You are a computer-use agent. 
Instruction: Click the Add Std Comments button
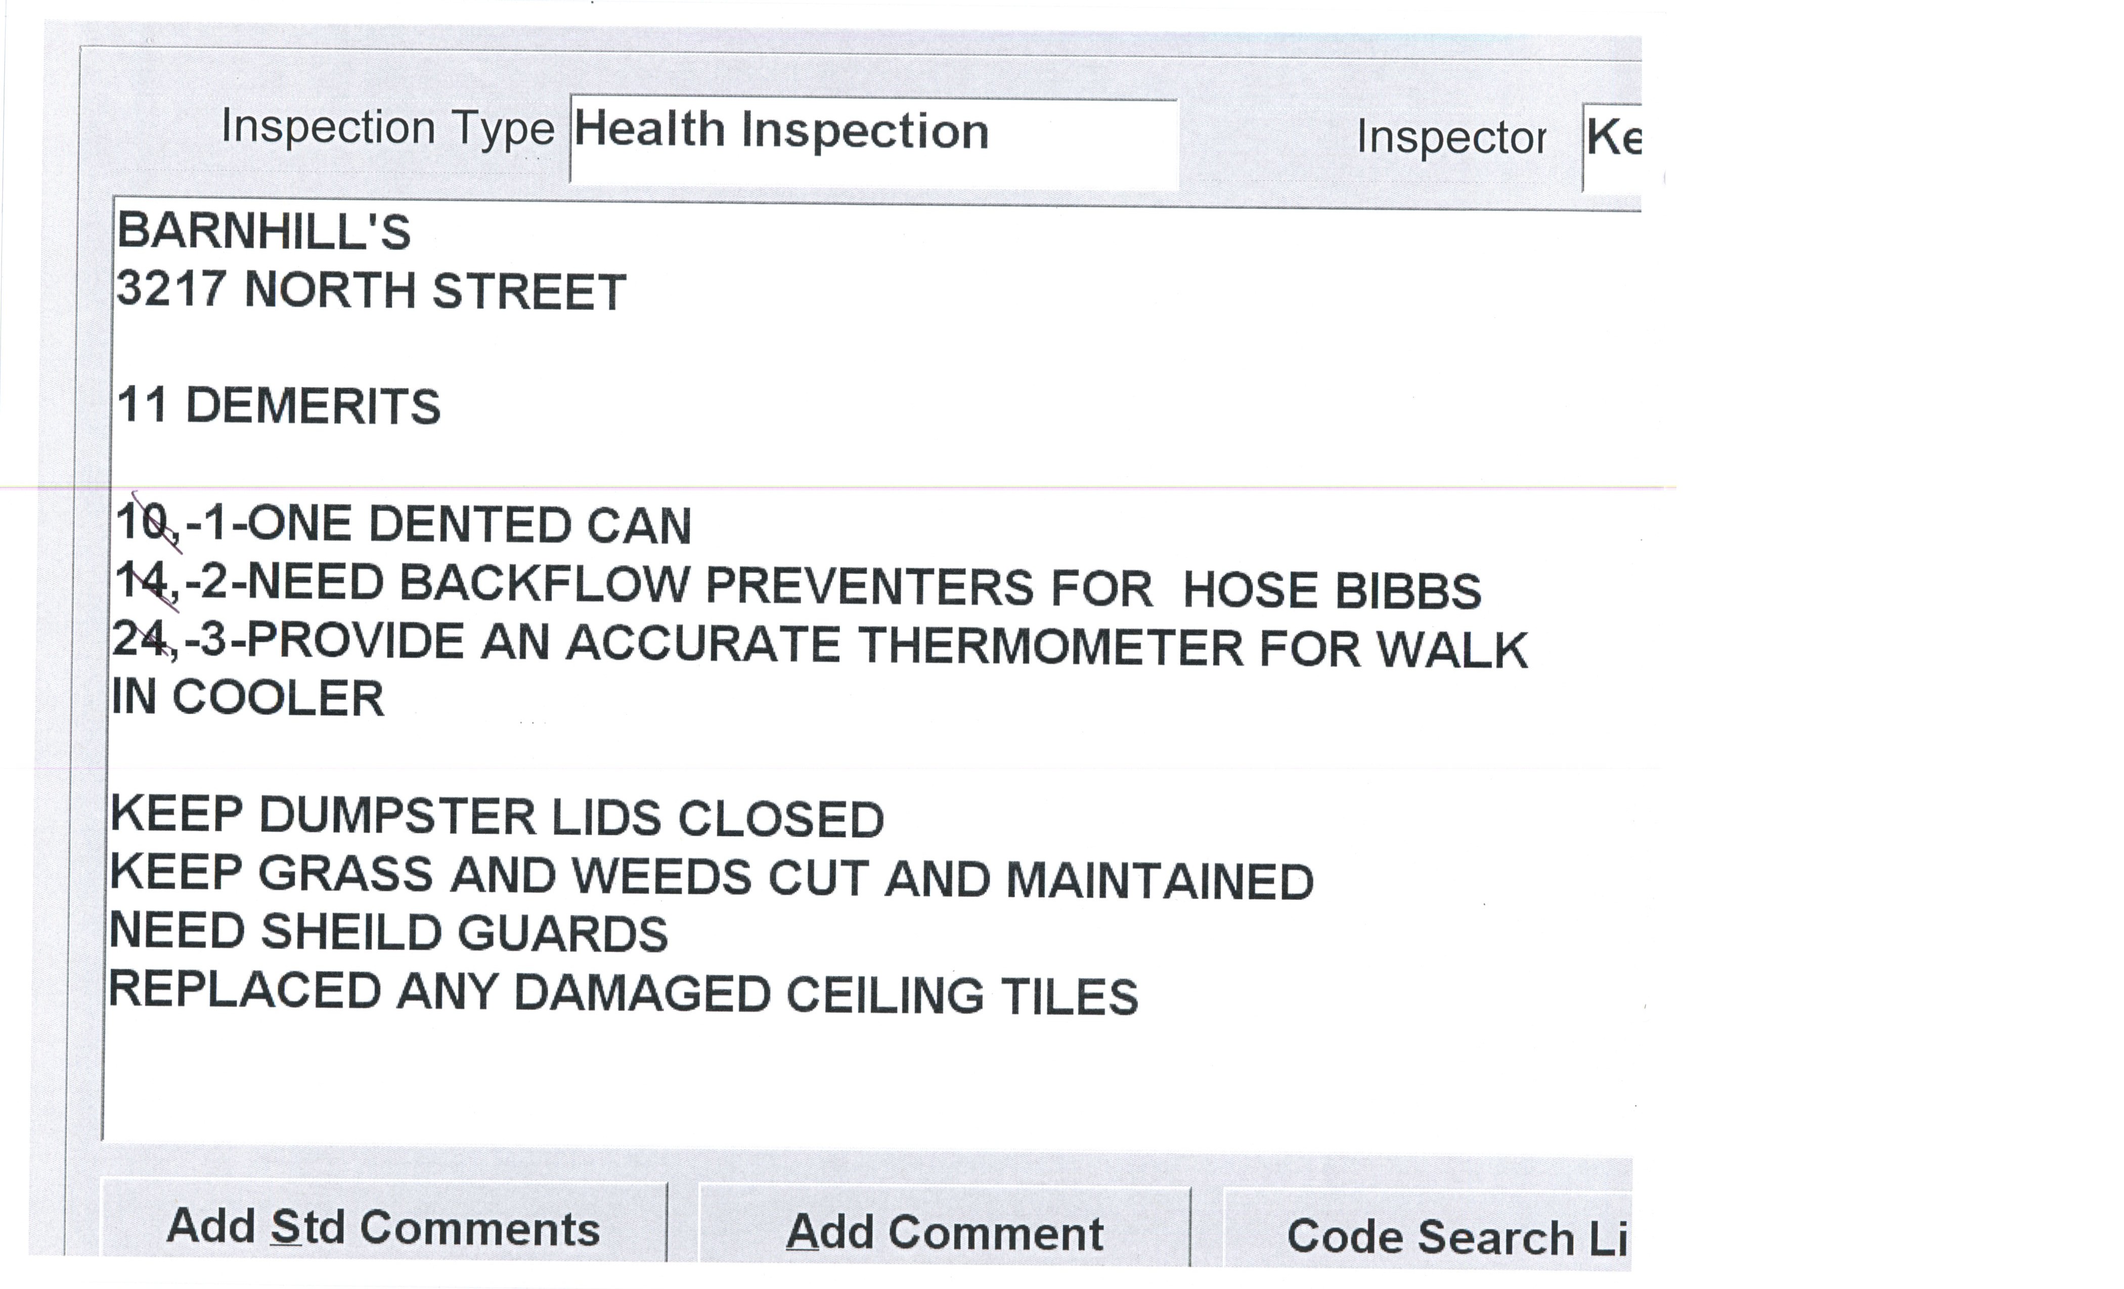[384, 1227]
